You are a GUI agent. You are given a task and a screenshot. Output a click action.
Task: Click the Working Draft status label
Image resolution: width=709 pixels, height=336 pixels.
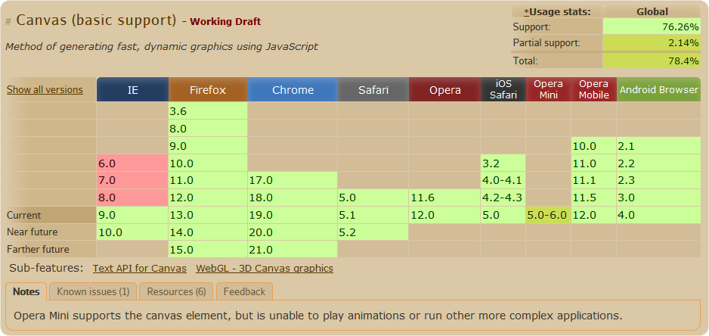[225, 22]
